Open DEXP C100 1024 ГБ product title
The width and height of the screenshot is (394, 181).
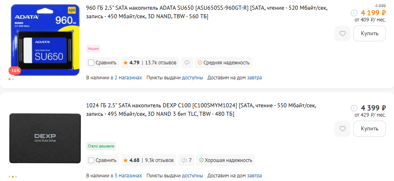coord(201,110)
